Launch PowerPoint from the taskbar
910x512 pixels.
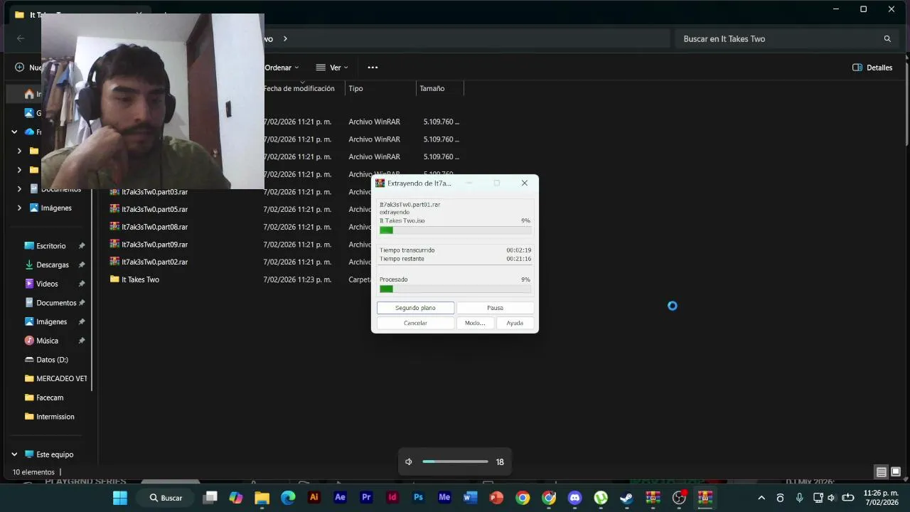click(x=496, y=498)
